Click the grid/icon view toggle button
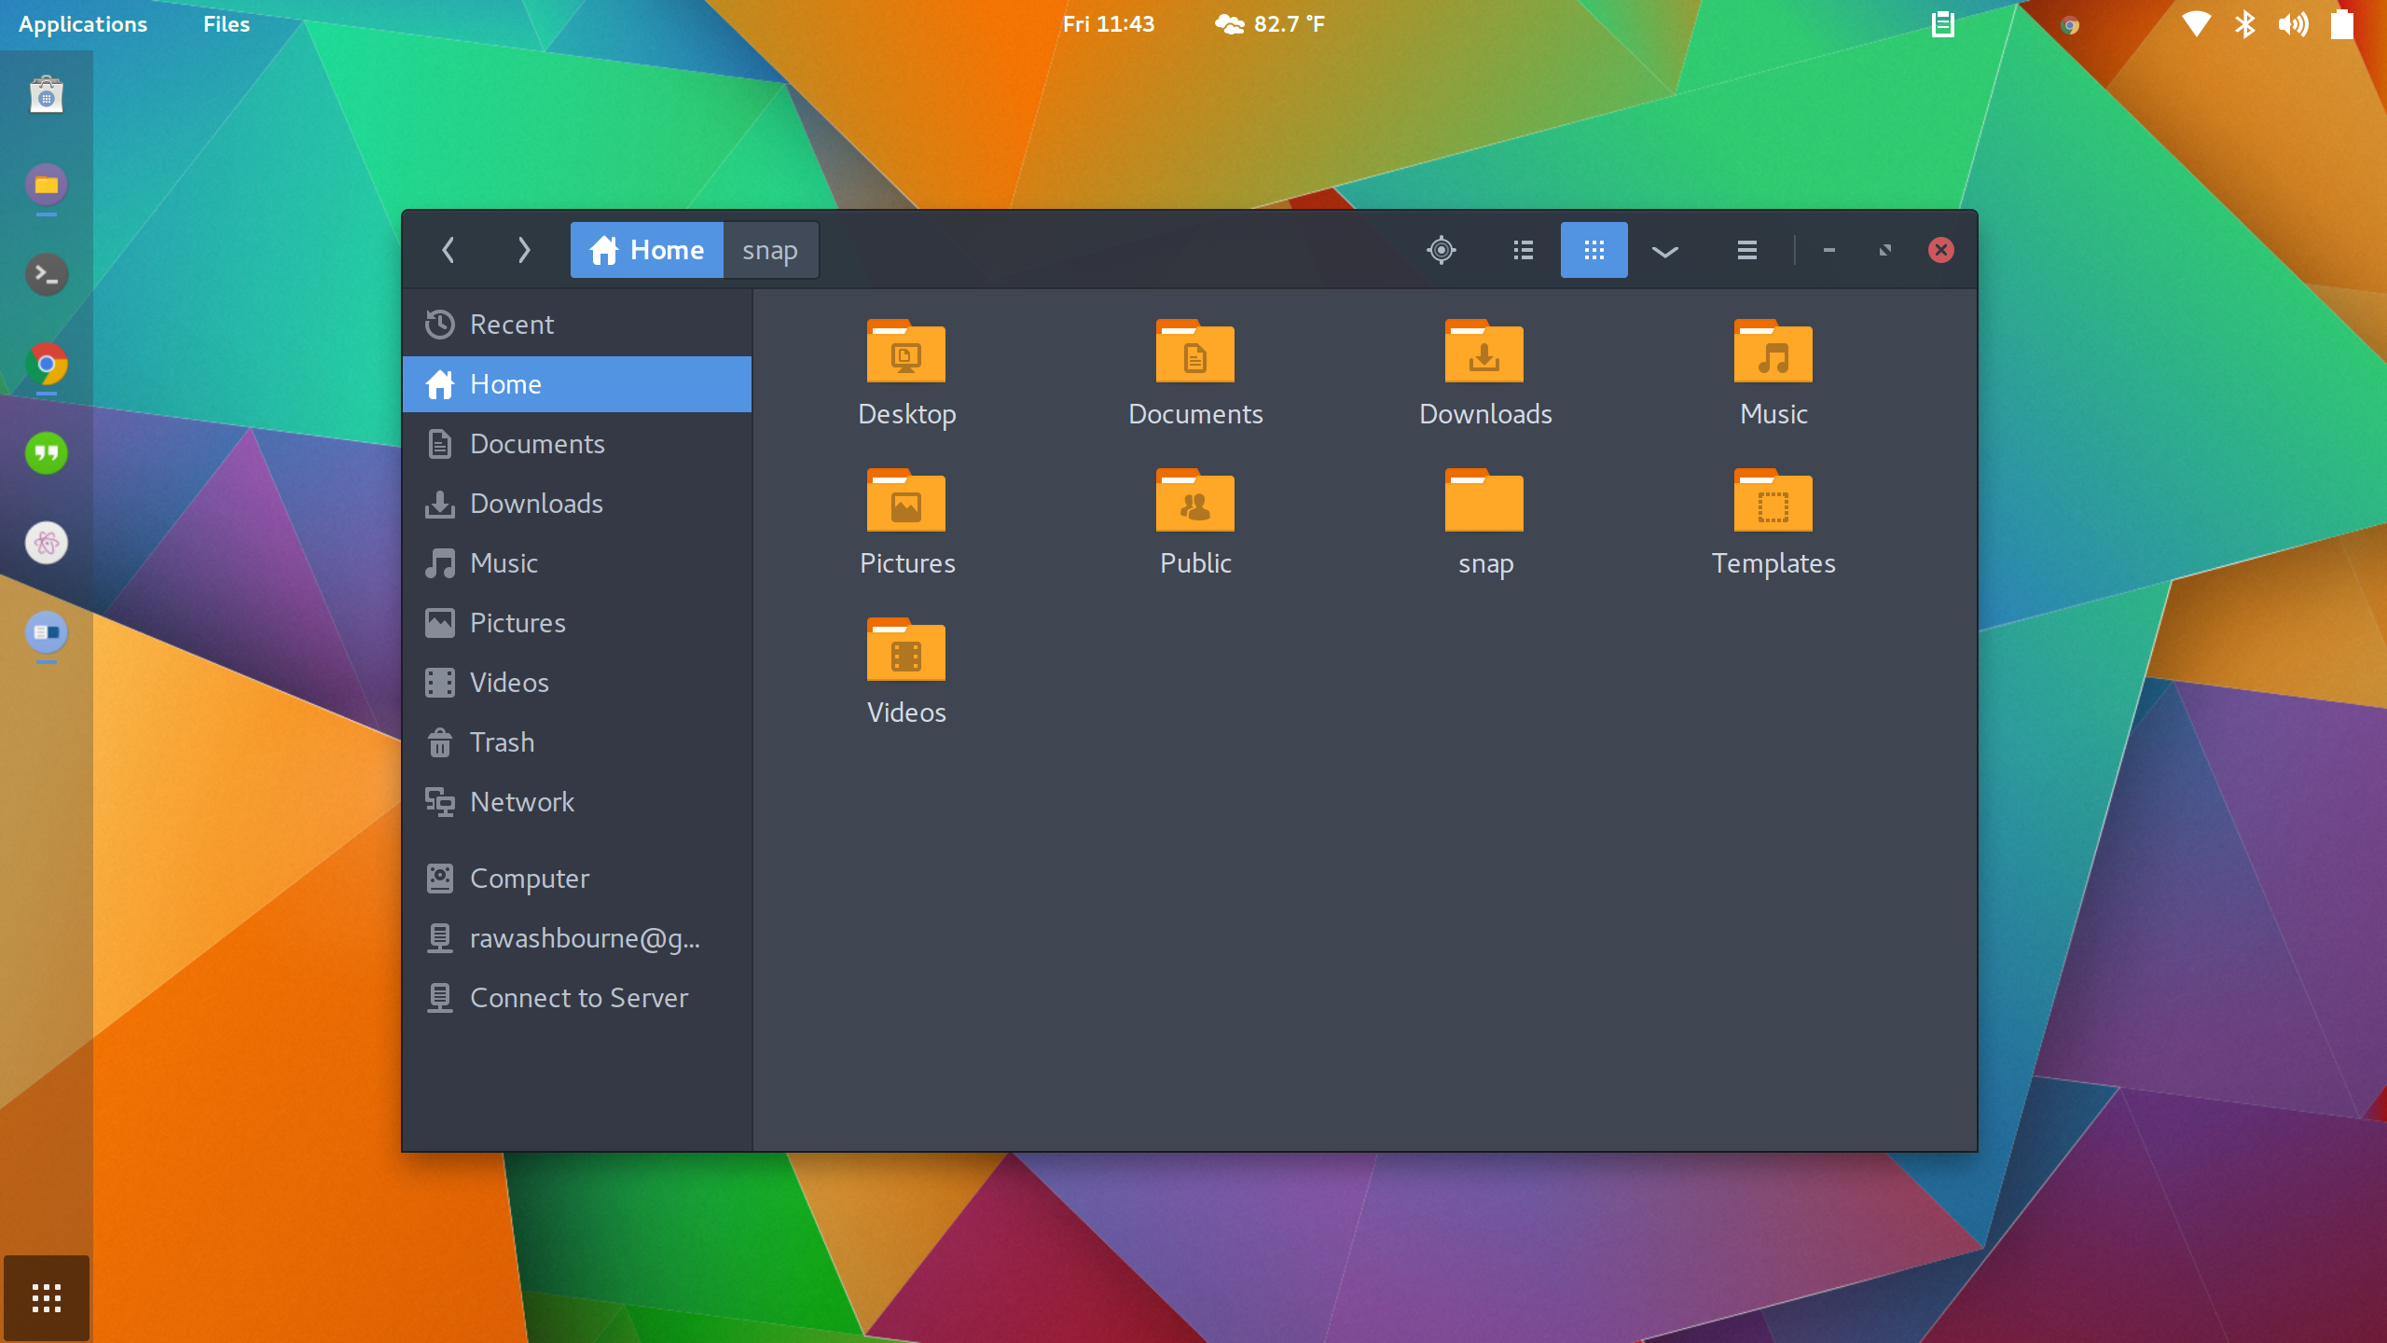The height and width of the screenshot is (1343, 2387). coord(1592,249)
